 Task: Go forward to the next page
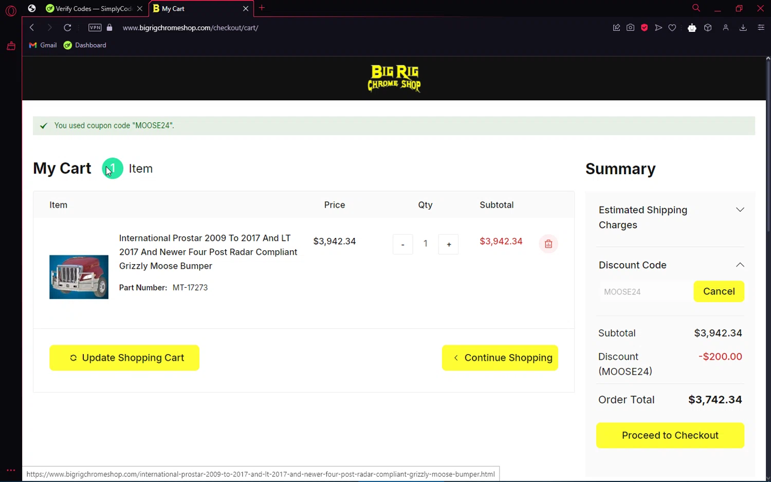click(49, 28)
